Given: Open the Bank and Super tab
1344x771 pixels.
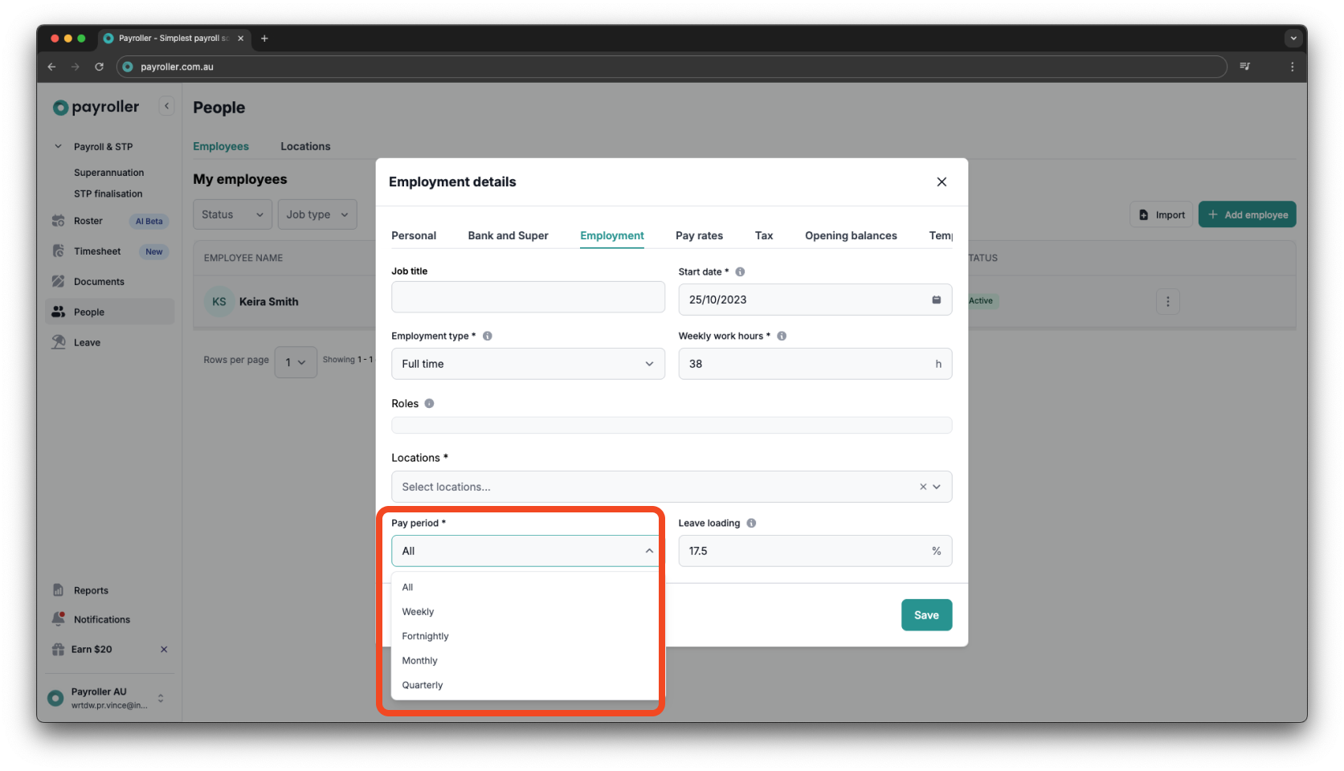Looking at the screenshot, I should (507, 235).
